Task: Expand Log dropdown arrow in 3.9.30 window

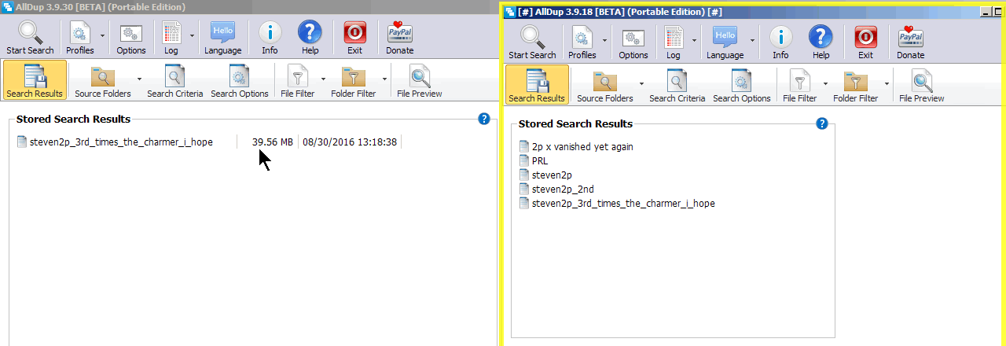Action: coord(193,36)
